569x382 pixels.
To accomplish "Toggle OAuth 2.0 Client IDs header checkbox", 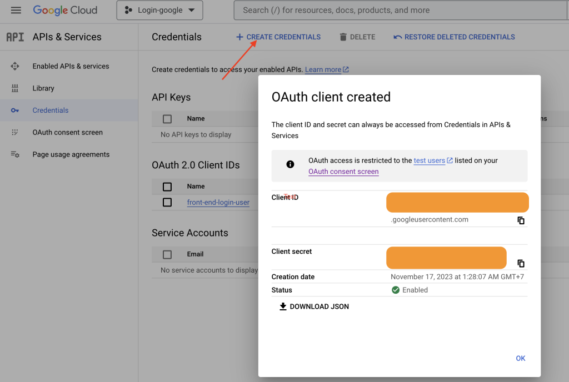I will click(167, 187).
